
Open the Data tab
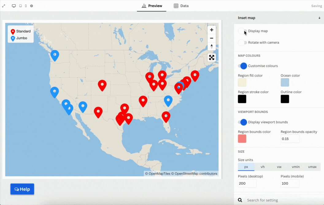(x=181, y=6)
